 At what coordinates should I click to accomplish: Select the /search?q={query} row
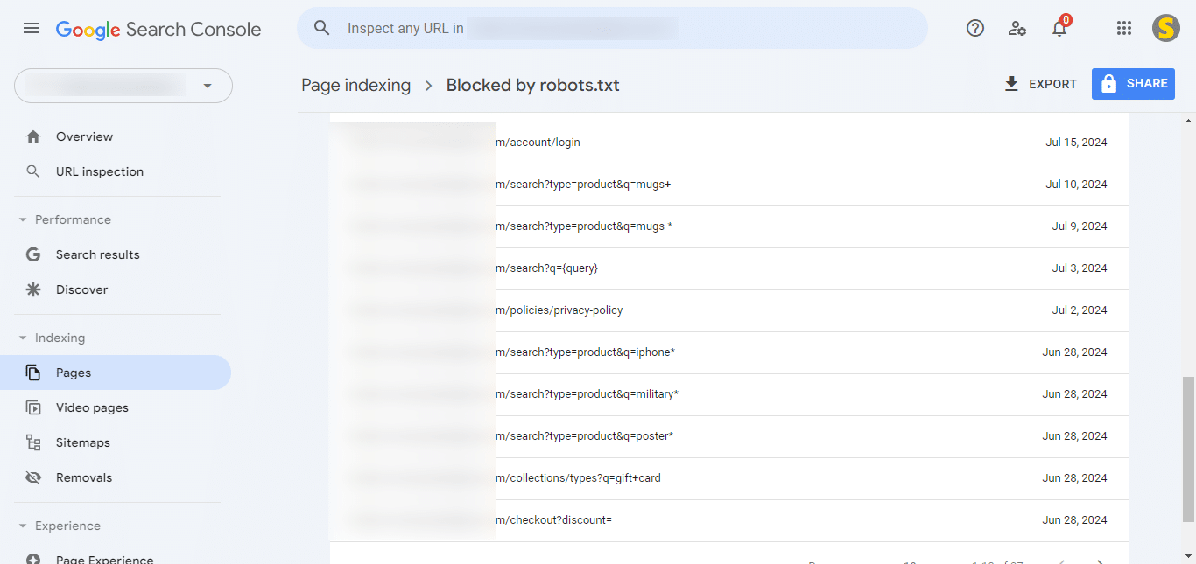pyautogui.click(x=729, y=268)
